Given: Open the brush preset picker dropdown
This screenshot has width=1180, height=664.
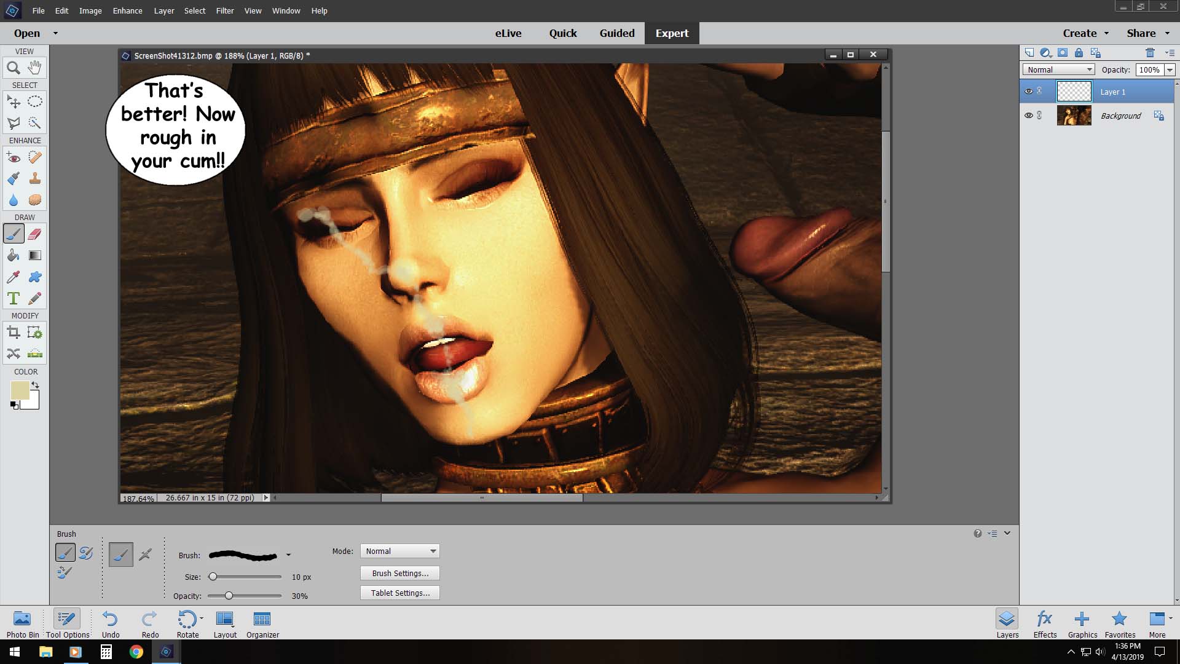Looking at the screenshot, I should [288, 555].
